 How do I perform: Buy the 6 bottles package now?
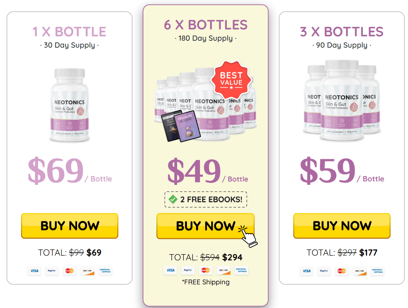pyautogui.click(x=205, y=226)
